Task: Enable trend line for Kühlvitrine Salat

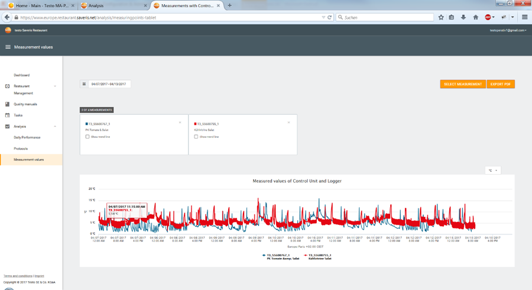Action: (196, 137)
